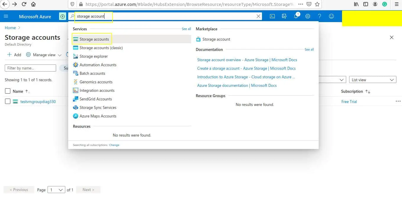
Task: Toggle the select-all checkbox in the Name column
Action: click(x=8, y=91)
